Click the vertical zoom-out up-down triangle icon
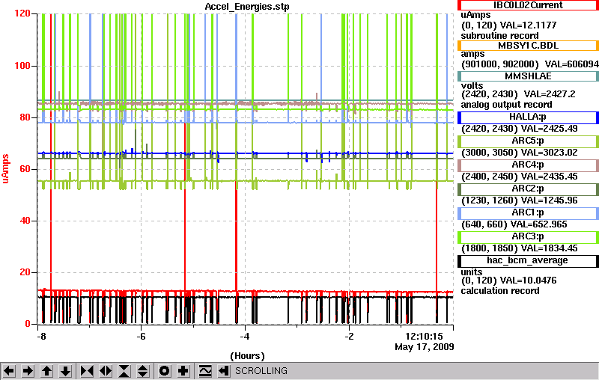 [x=143, y=371]
